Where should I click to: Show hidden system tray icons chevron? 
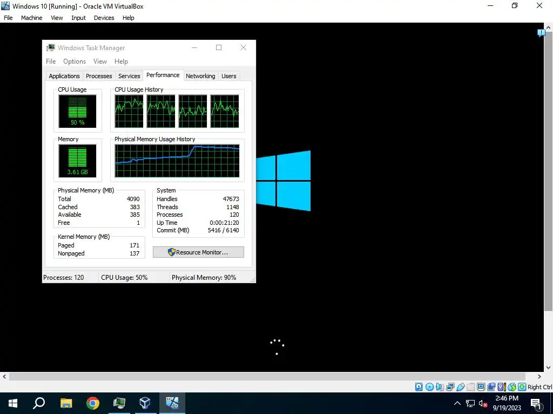click(457, 403)
